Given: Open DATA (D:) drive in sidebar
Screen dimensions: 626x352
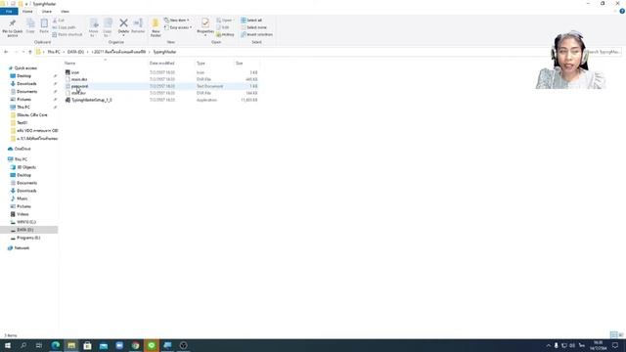Looking at the screenshot, I should [x=25, y=230].
